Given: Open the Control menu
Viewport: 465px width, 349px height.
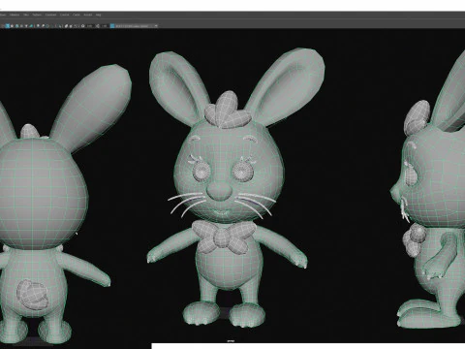Looking at the screenshot, I should tap(65, 15).
